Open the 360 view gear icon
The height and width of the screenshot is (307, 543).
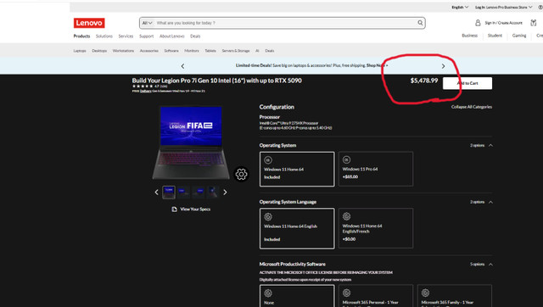(x=241, y=174)
